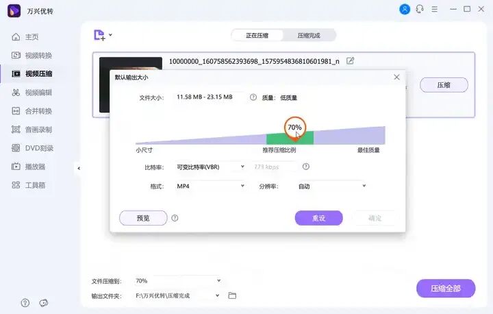
Task: Click the video compress icon
Action: (x=16, y=73)
